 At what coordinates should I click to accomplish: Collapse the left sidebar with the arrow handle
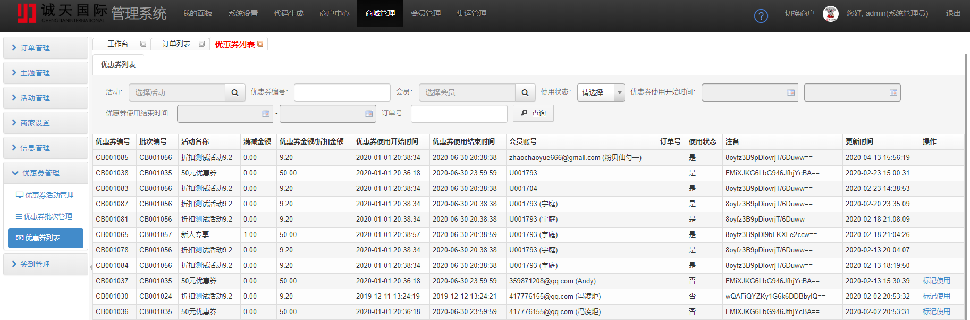click(x=90, y=267)
